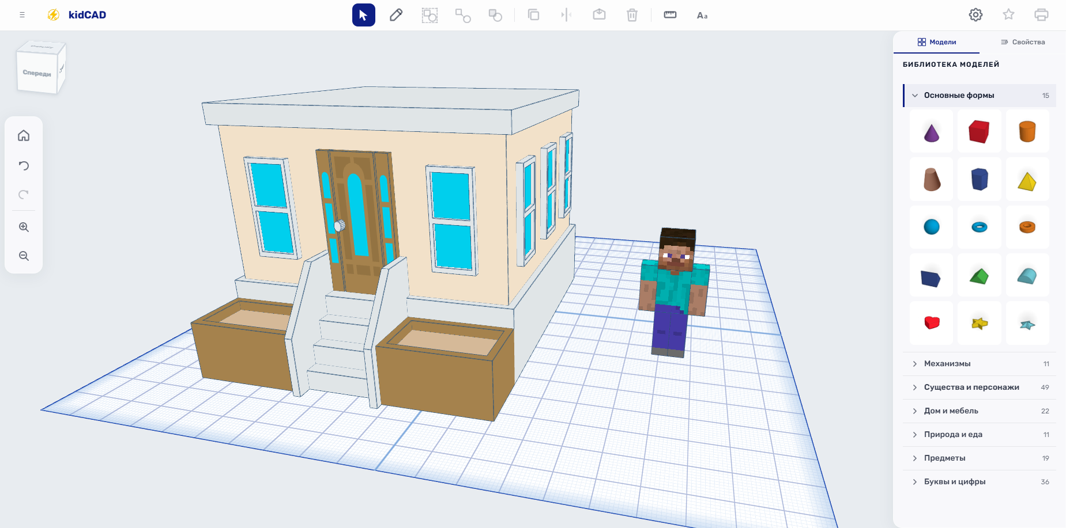
Task: Pick the teal four-point star shape
Action: pos(1027,324)
